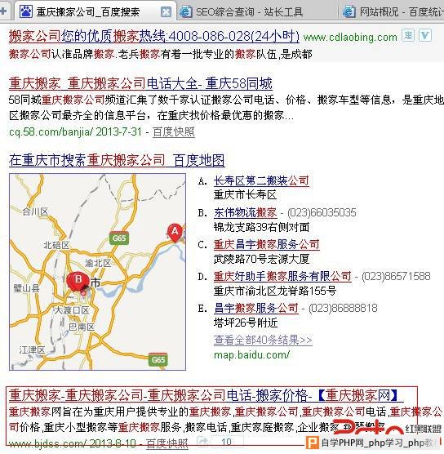
Task: Open the 【重庆搬家网】 search result title
Action: (206, 395)
